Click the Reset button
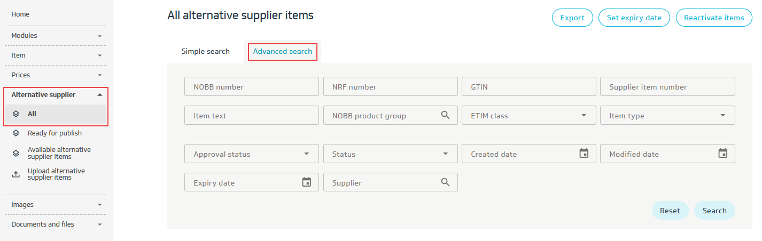 coord(670,211)
